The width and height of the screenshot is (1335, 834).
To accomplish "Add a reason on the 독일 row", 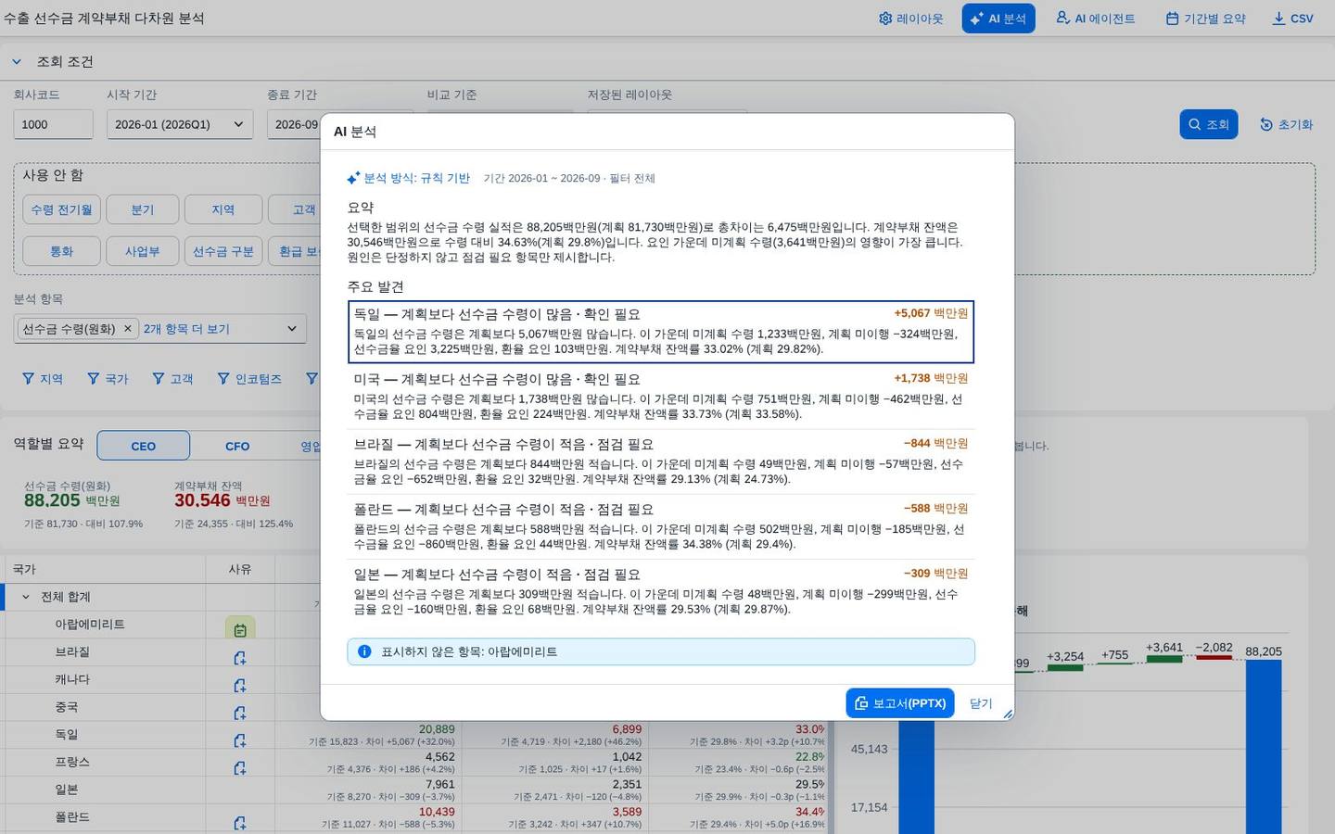I will click(x=240, y=741).
